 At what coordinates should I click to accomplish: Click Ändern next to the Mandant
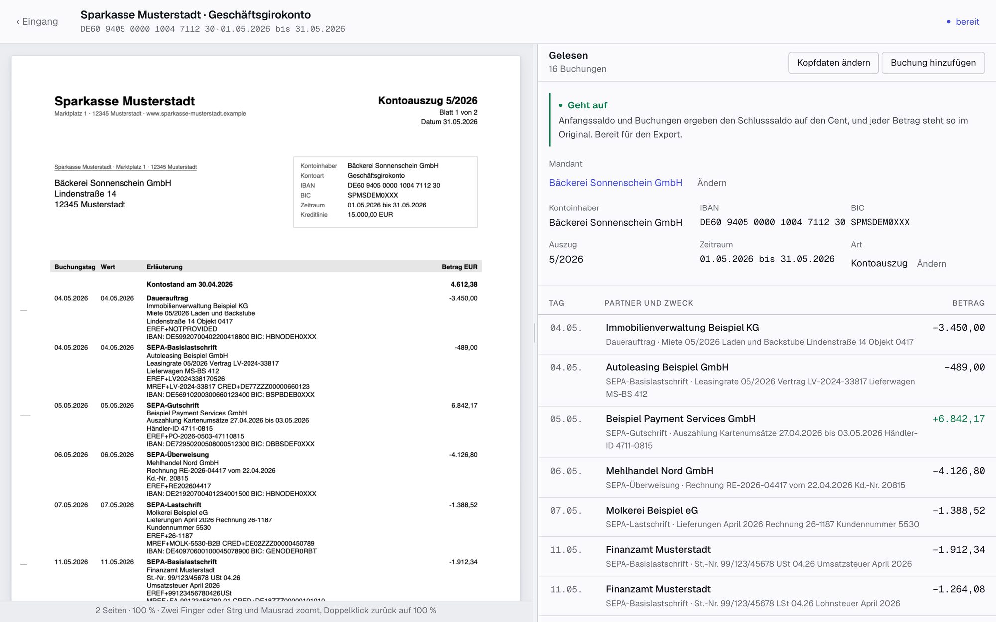(712, 183)
